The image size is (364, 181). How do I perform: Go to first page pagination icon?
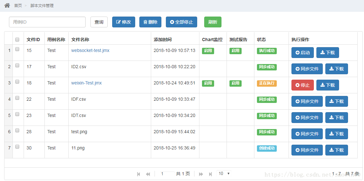click(139, 174)
